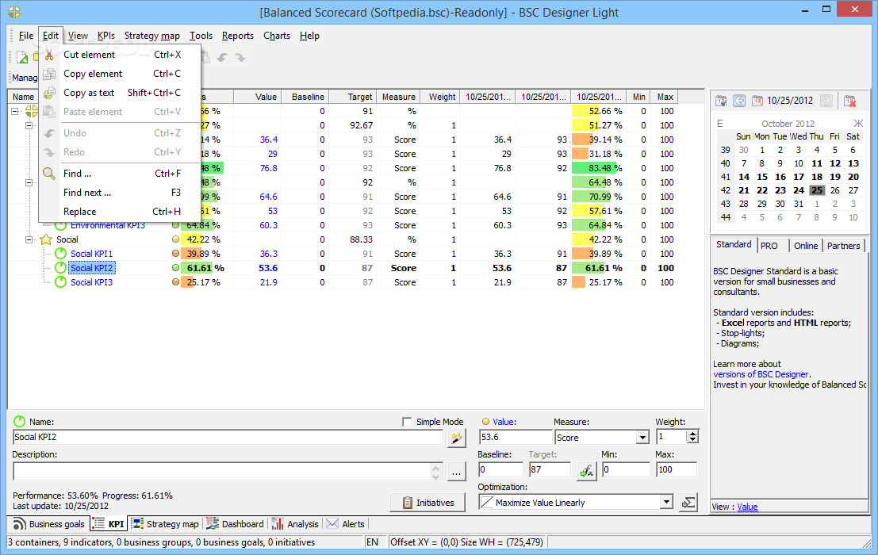Click the fx formula button beside Target
Viewport: 878px width, 555px height.
[587, 470]
